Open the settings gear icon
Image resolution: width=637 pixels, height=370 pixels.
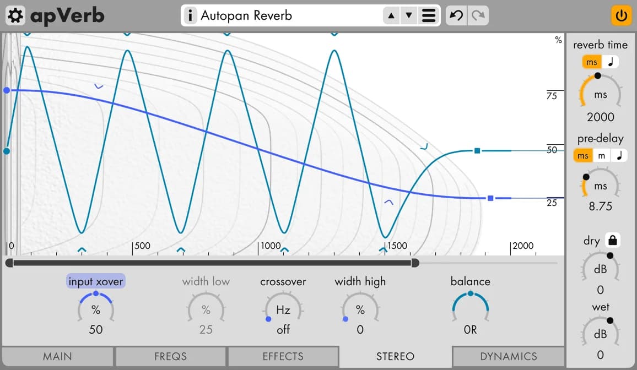coord(15,15)
